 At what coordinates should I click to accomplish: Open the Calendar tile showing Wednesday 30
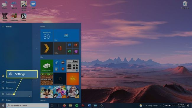(47, 35)
